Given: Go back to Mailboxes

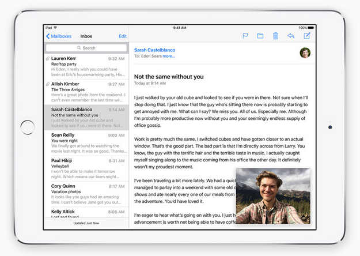Looking at the screenshot, I should coord(59,36).
